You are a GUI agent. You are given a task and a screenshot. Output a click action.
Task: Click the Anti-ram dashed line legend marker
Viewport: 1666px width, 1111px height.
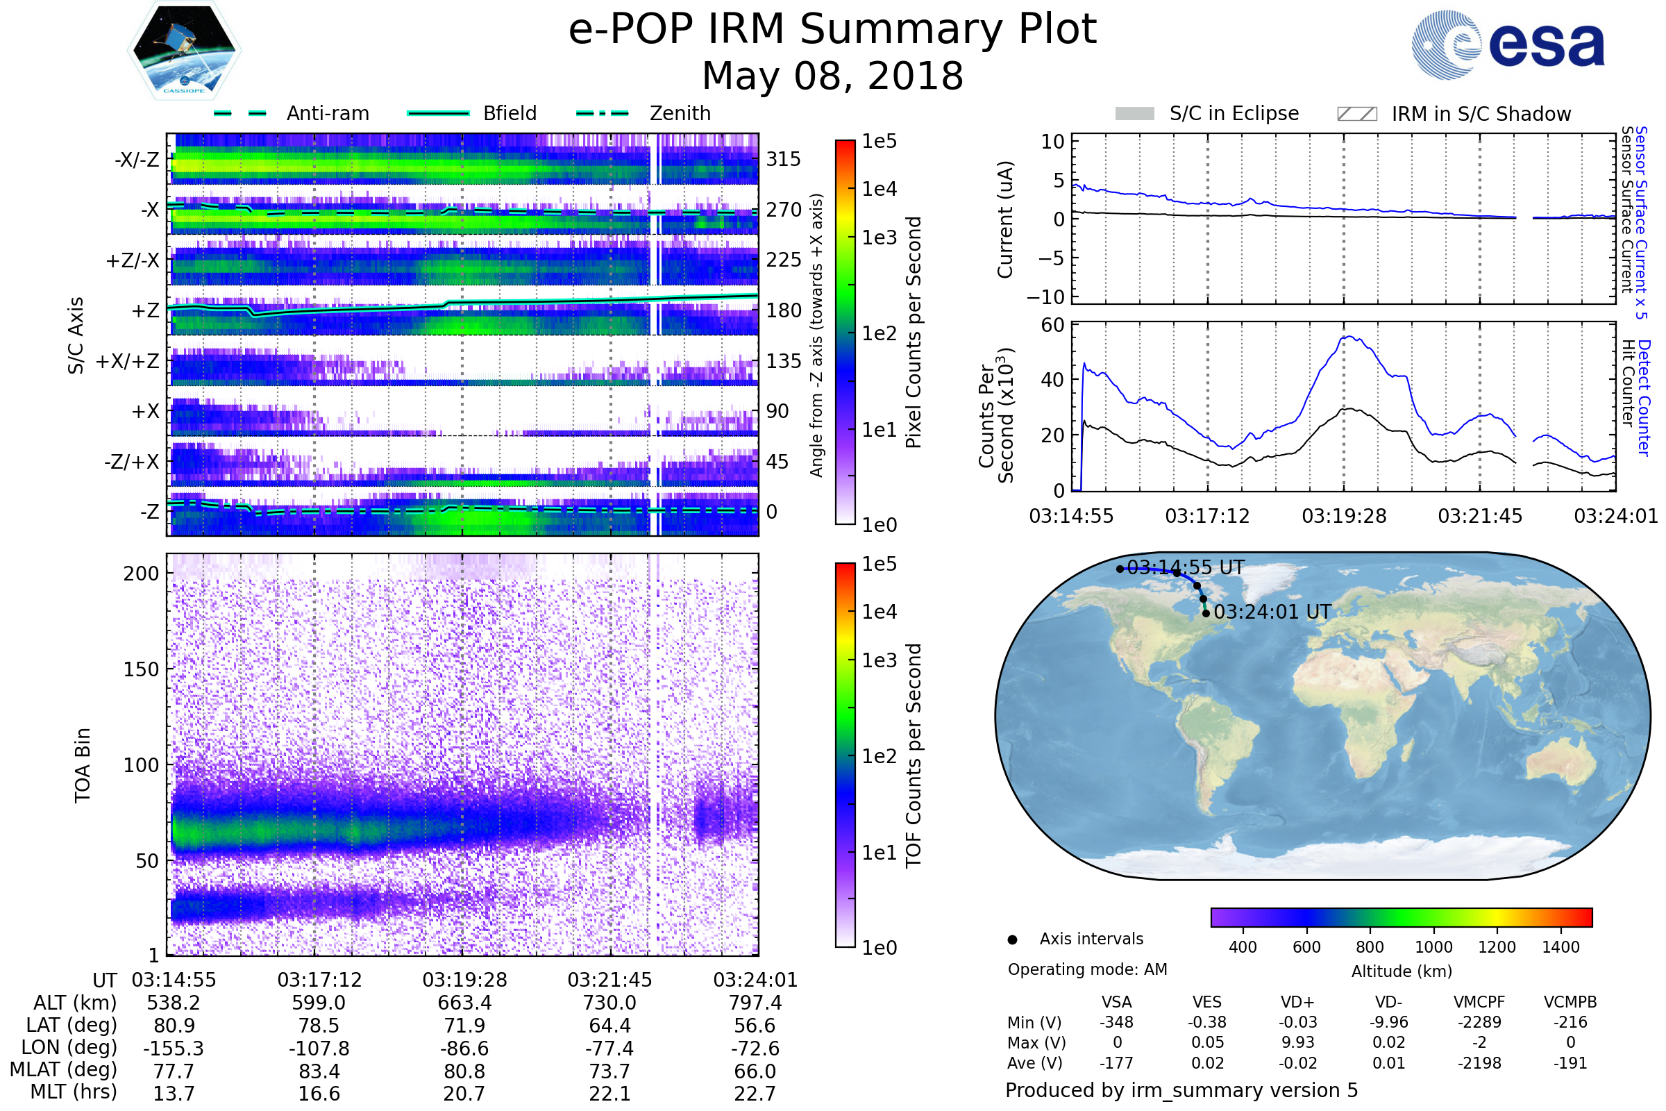[x=240, y=113]
